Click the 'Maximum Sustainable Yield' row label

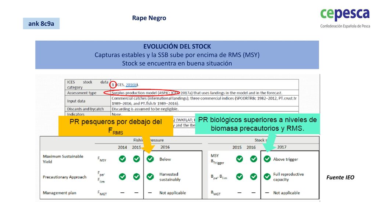click(x=63, y=159)
